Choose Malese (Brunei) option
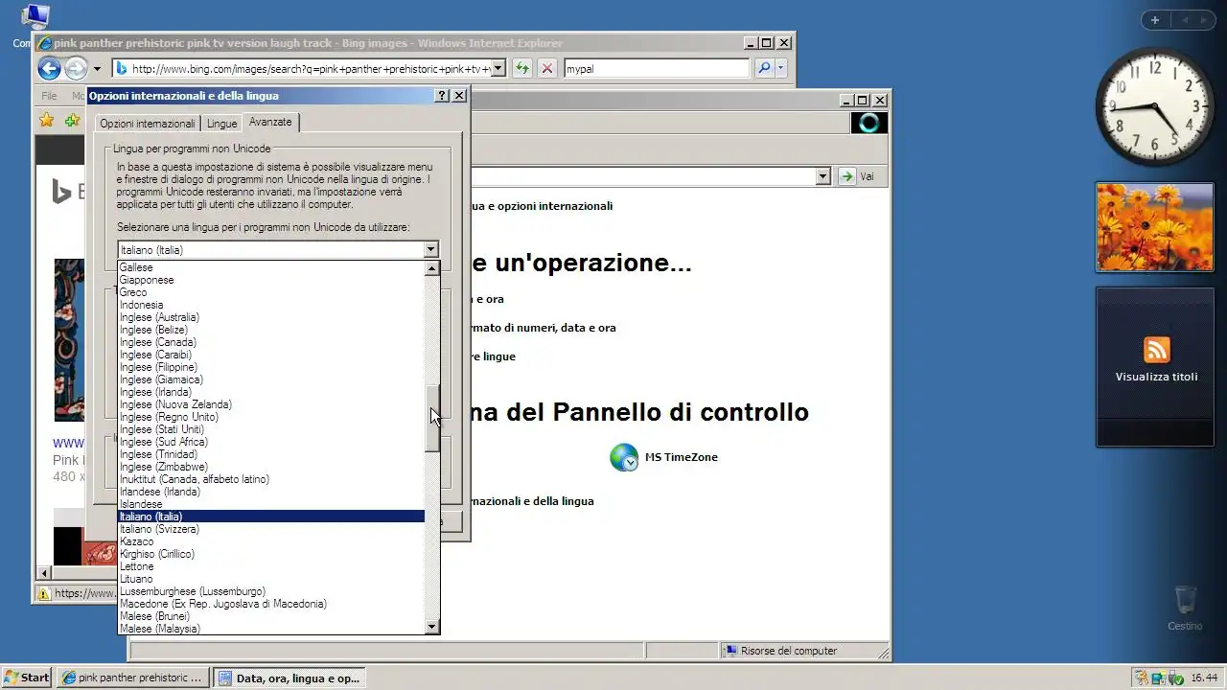 271,616
